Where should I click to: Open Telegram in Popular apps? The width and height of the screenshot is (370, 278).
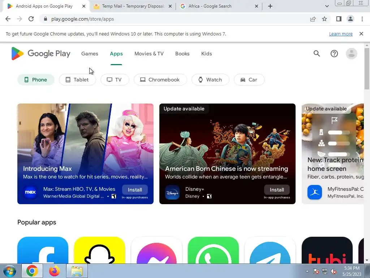(270, 250)
